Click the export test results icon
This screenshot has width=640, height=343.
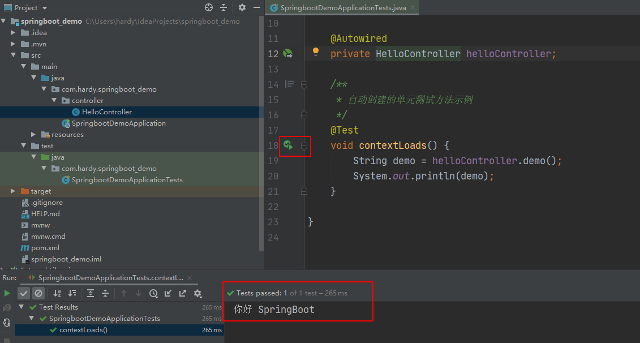coord(182,293)
